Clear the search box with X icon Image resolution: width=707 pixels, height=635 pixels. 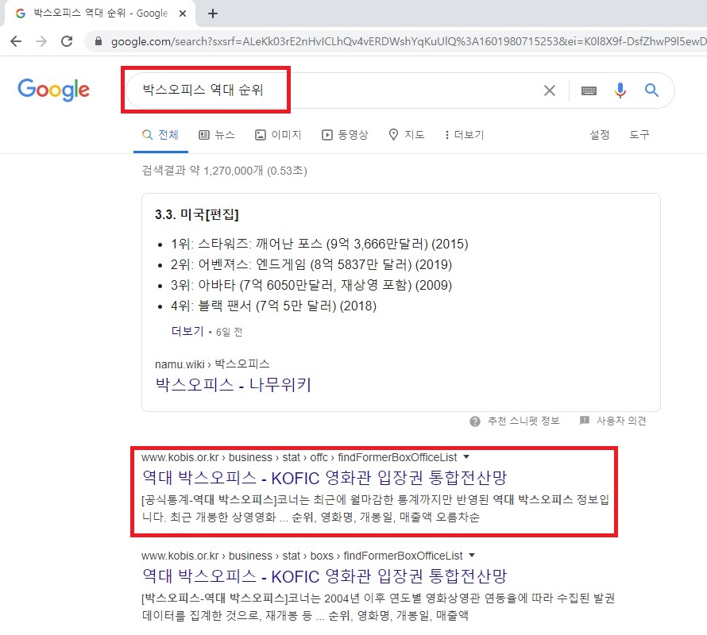tap(550, 90)
